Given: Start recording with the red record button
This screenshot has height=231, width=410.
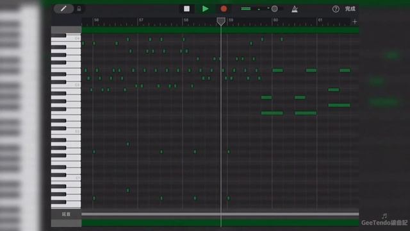Looking at the screenshot, I should 224,9.
